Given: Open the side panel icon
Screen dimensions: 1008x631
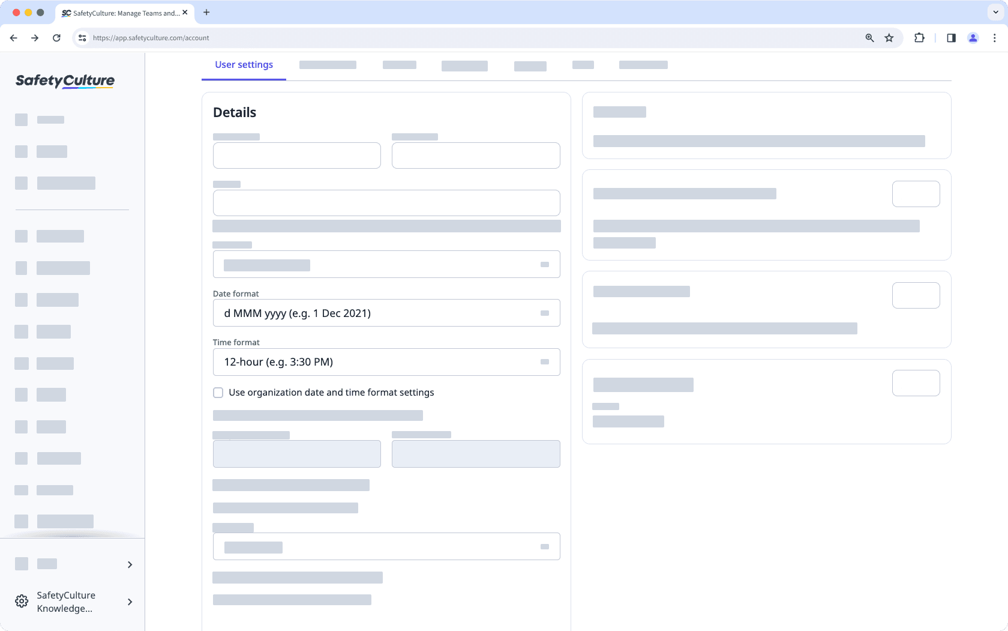Looking at the screenshot, I should click(x=950, y=37).
